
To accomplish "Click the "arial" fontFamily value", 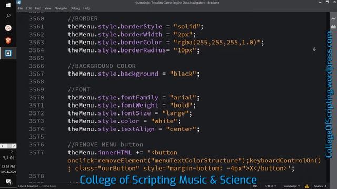I will pyautogui.click(x=183, y=97).
